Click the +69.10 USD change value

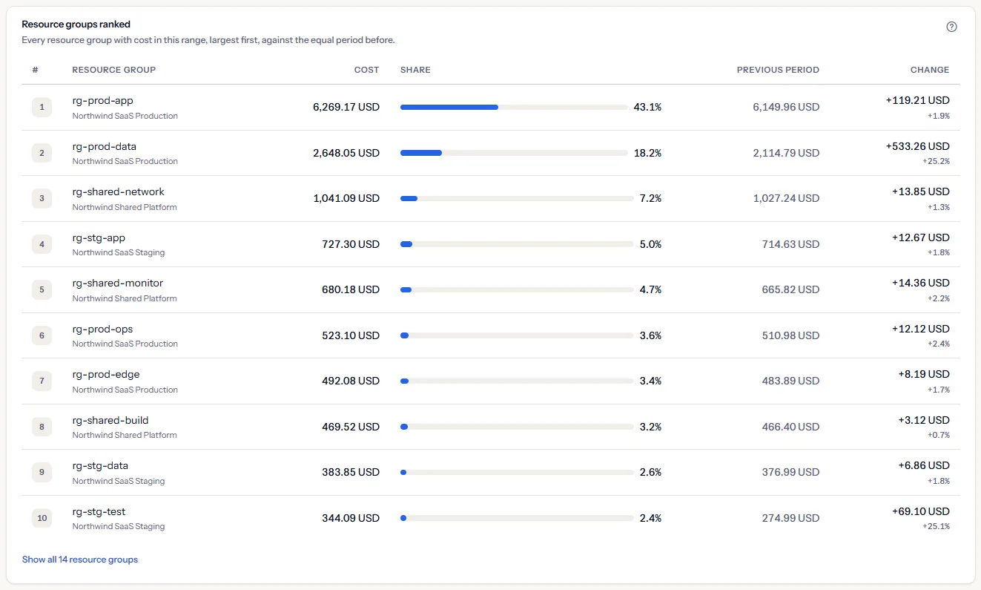921,511
